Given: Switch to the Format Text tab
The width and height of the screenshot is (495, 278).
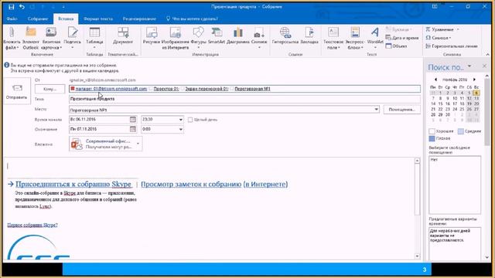Looking at the screenshot, I should [98, 19].
